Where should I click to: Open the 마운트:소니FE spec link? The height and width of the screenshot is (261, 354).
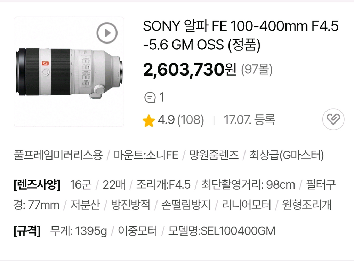click(x=145, y=156)
